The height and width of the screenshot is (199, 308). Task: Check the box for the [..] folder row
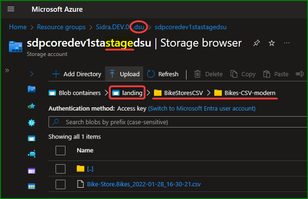click(x=60, y=168)
